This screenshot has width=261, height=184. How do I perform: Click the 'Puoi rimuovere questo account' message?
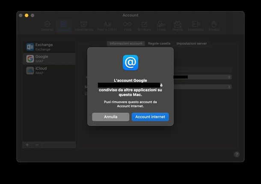point(130,104)
